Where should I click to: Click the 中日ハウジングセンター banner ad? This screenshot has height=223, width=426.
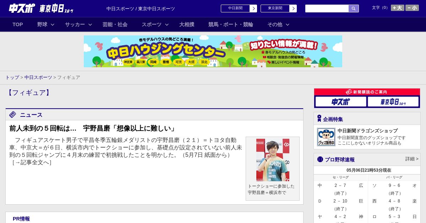(213, 51)
